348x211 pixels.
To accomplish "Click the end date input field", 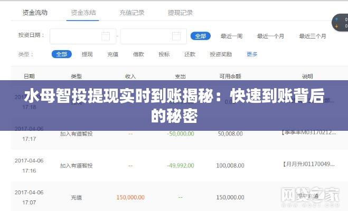I will click(x=154, y=36).
